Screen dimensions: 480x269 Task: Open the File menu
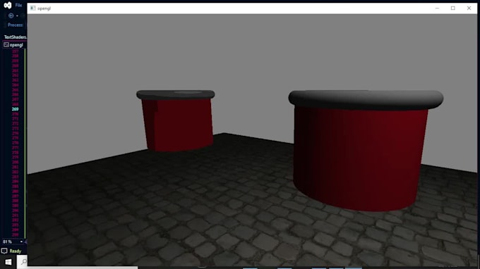click(x=18, y=5)
